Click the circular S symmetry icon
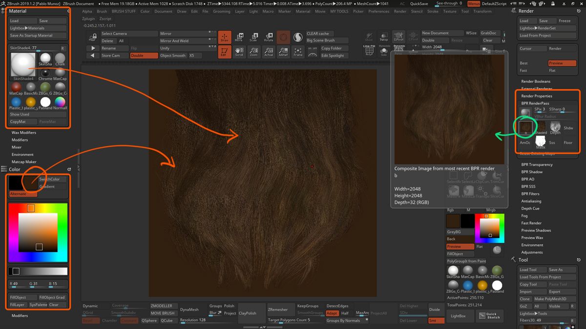 click(x=297, y=37)
